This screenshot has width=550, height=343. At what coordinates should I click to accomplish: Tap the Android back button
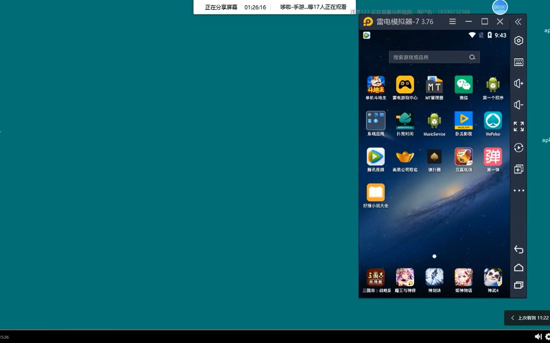click(x=518, y=250)
